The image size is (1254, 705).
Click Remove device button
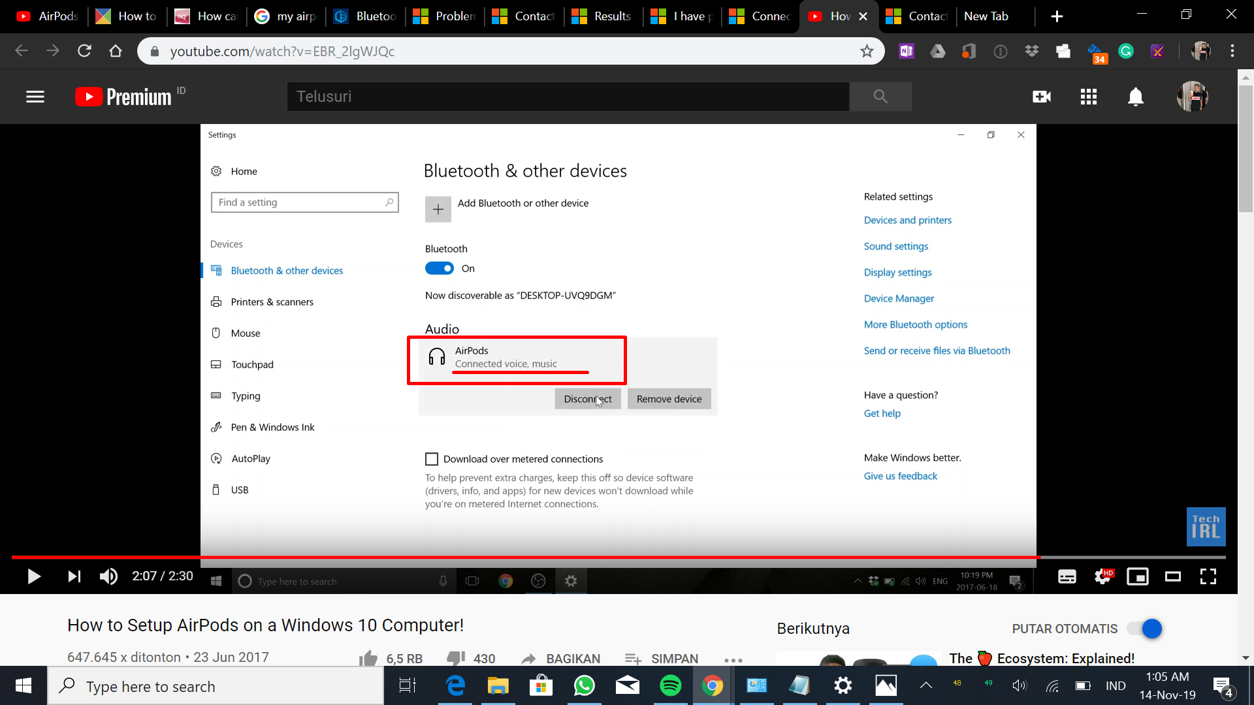pyautogui.click(x=669, y=399)
